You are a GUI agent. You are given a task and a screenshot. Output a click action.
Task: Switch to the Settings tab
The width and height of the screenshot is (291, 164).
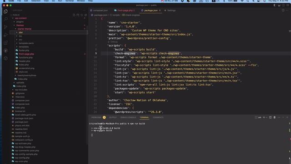pyautogui.click(x=171, y=10)
